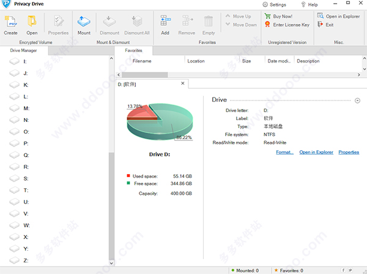Click the Properties toolbar icon

(x=58, y=21)
